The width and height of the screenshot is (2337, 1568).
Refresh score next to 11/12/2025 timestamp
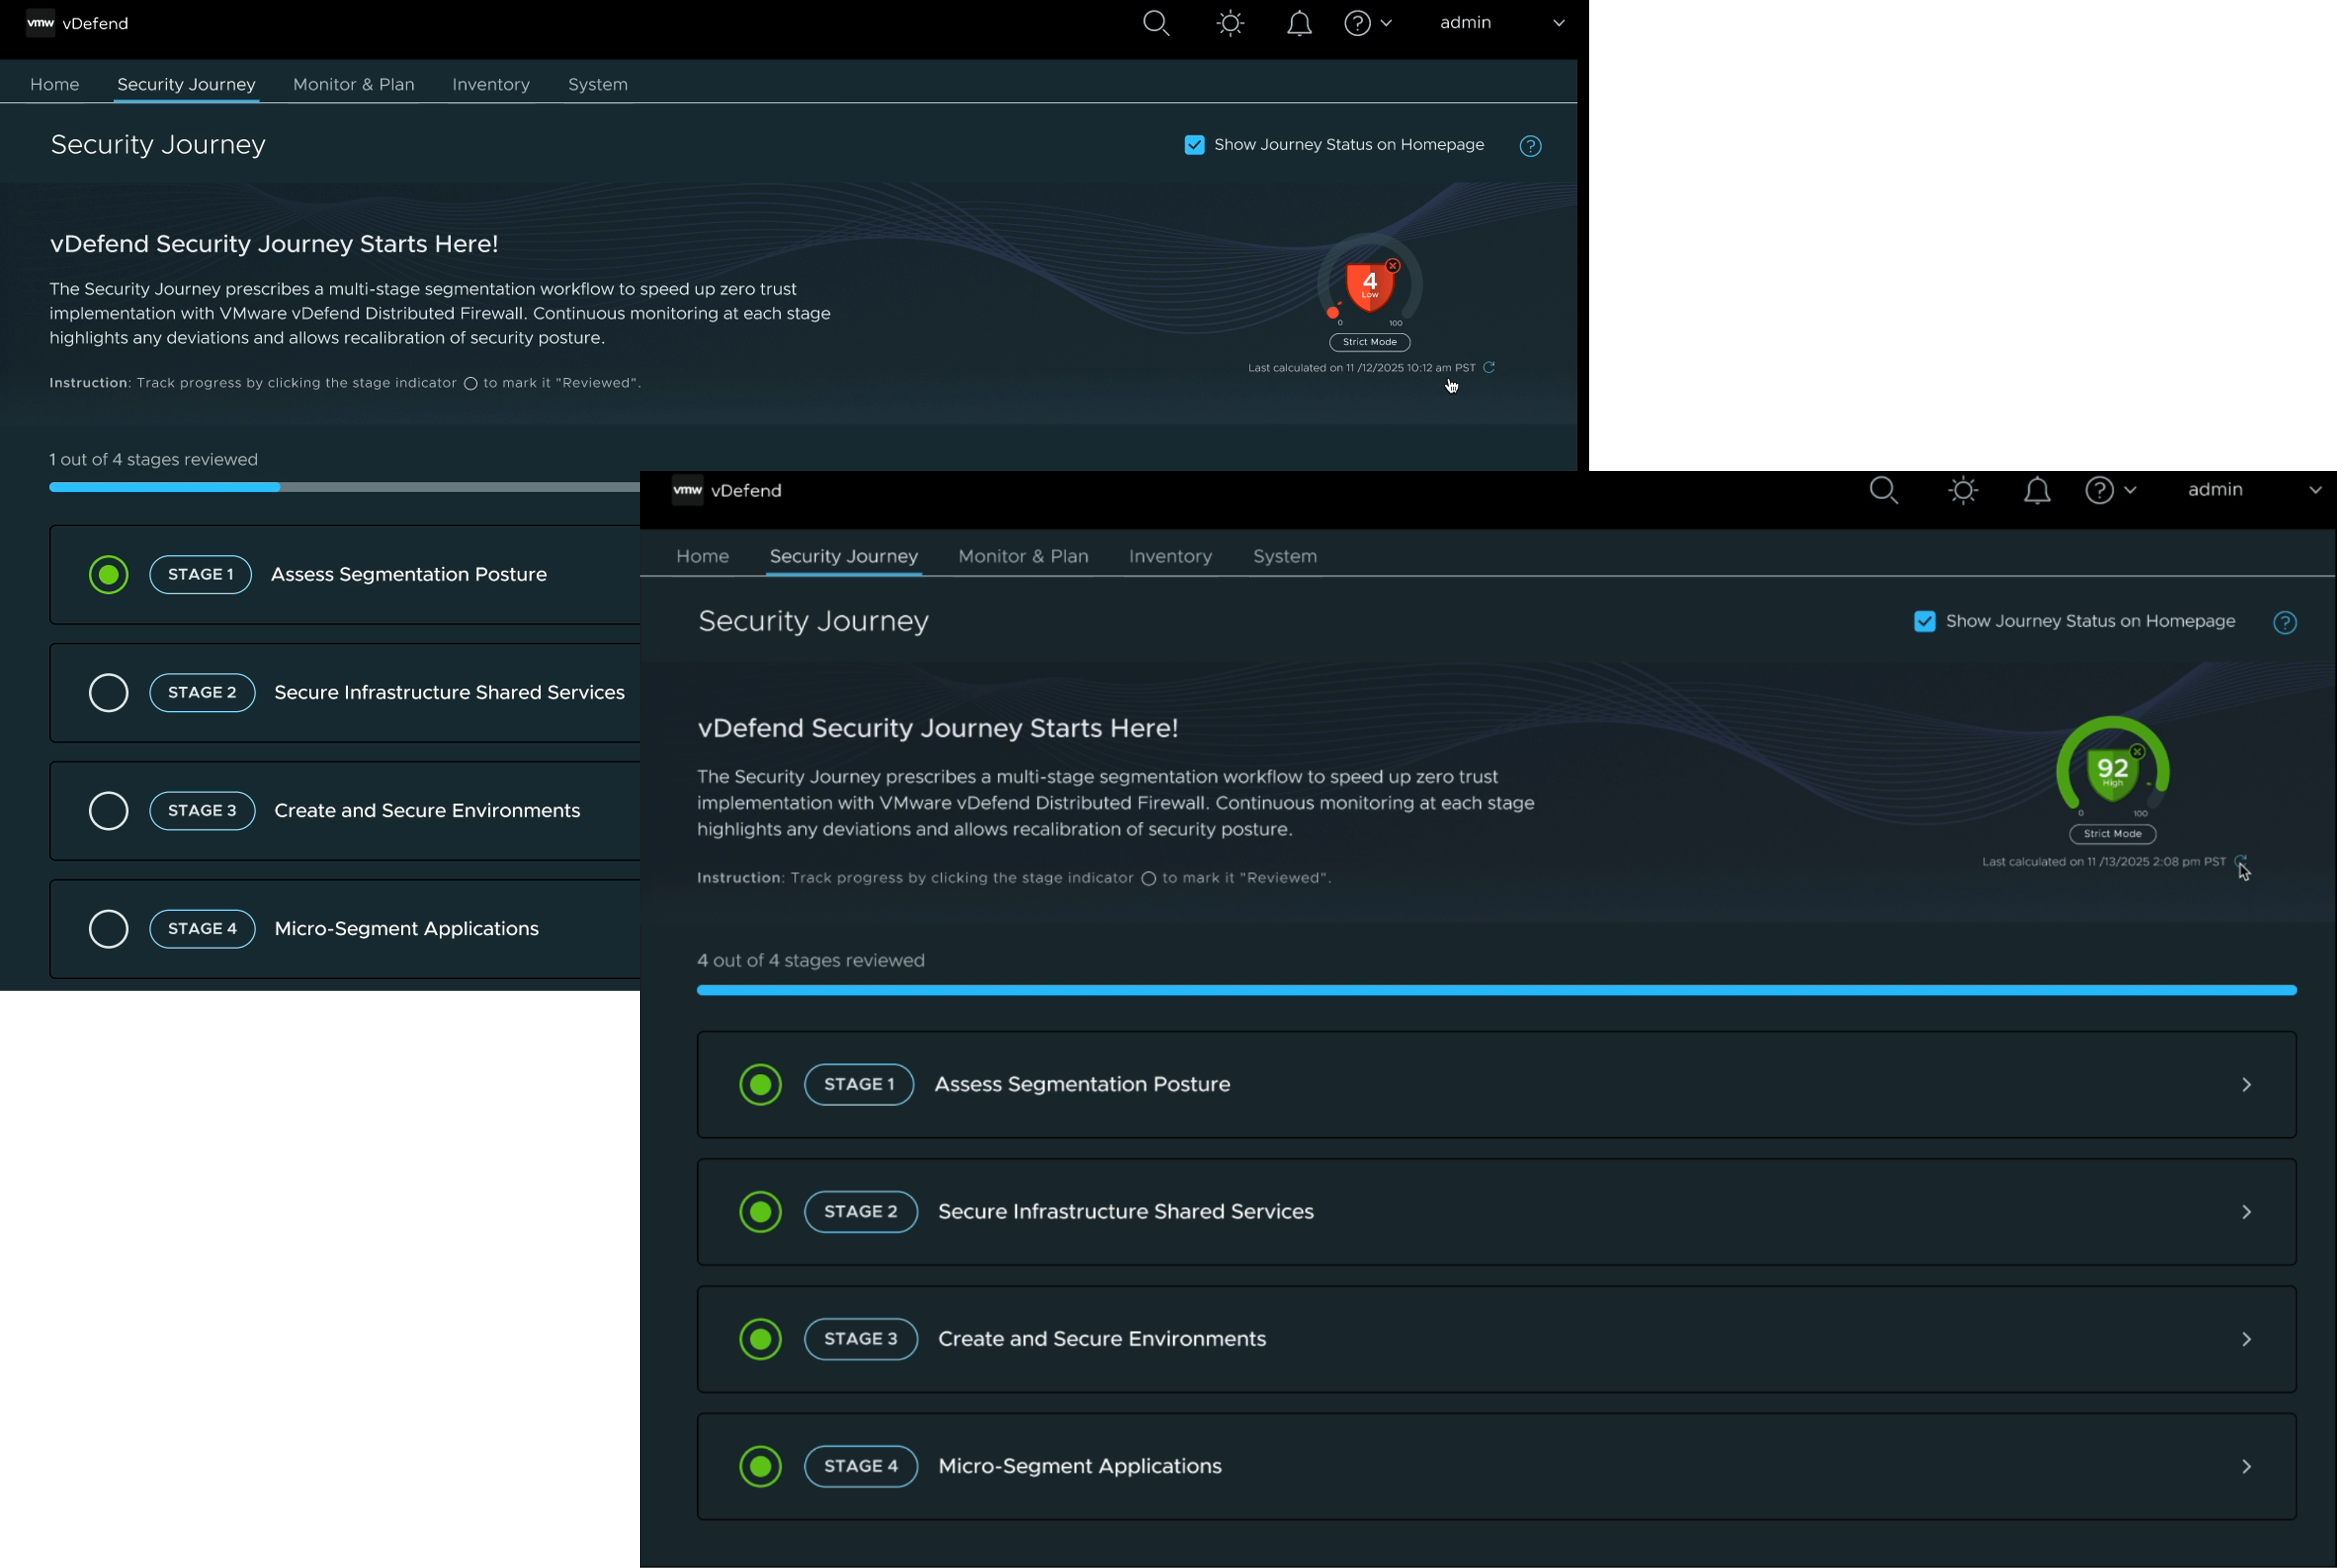tap(1489, 367)
